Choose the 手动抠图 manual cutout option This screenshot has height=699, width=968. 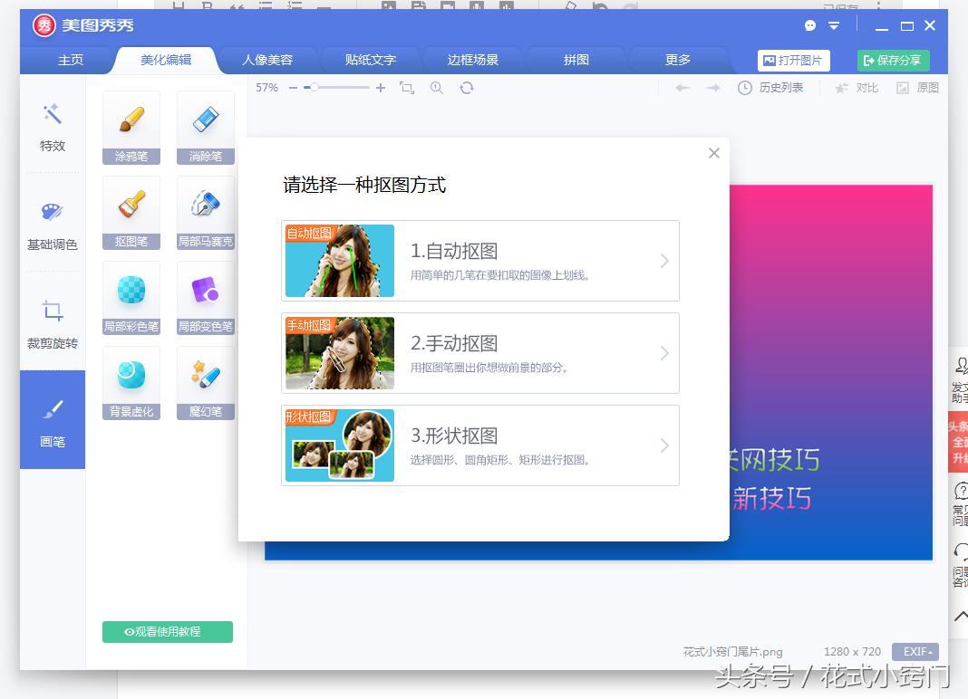coord(479,353)
